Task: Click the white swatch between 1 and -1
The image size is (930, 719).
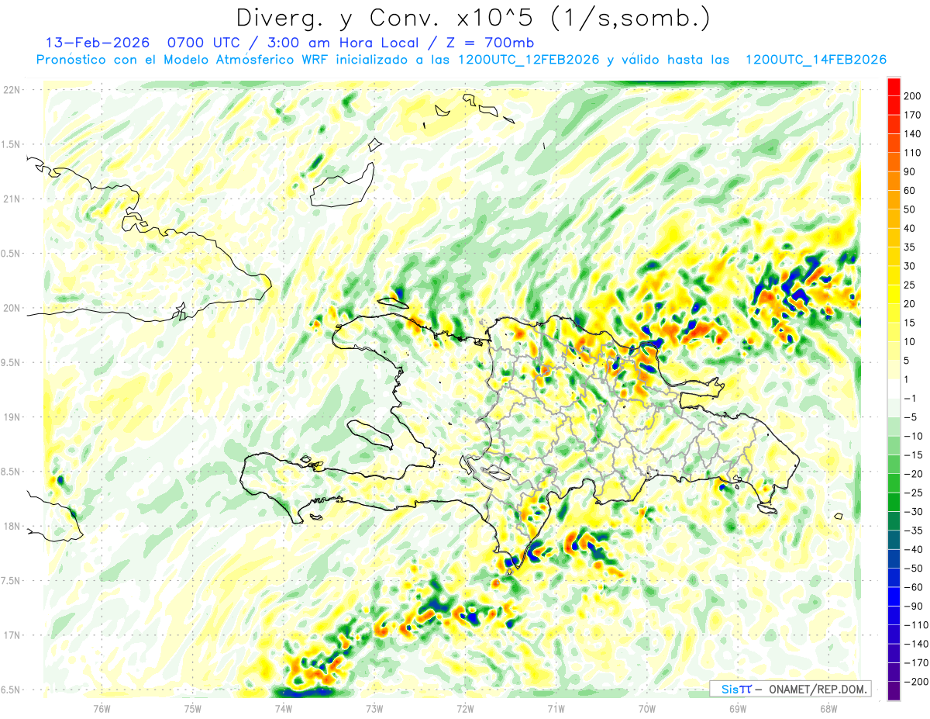Action: (894, 389)
